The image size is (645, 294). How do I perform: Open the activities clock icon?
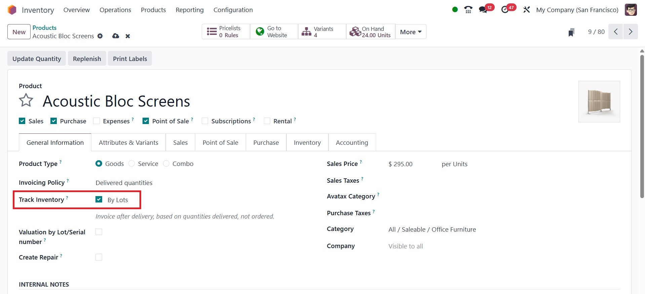(505, 10)
